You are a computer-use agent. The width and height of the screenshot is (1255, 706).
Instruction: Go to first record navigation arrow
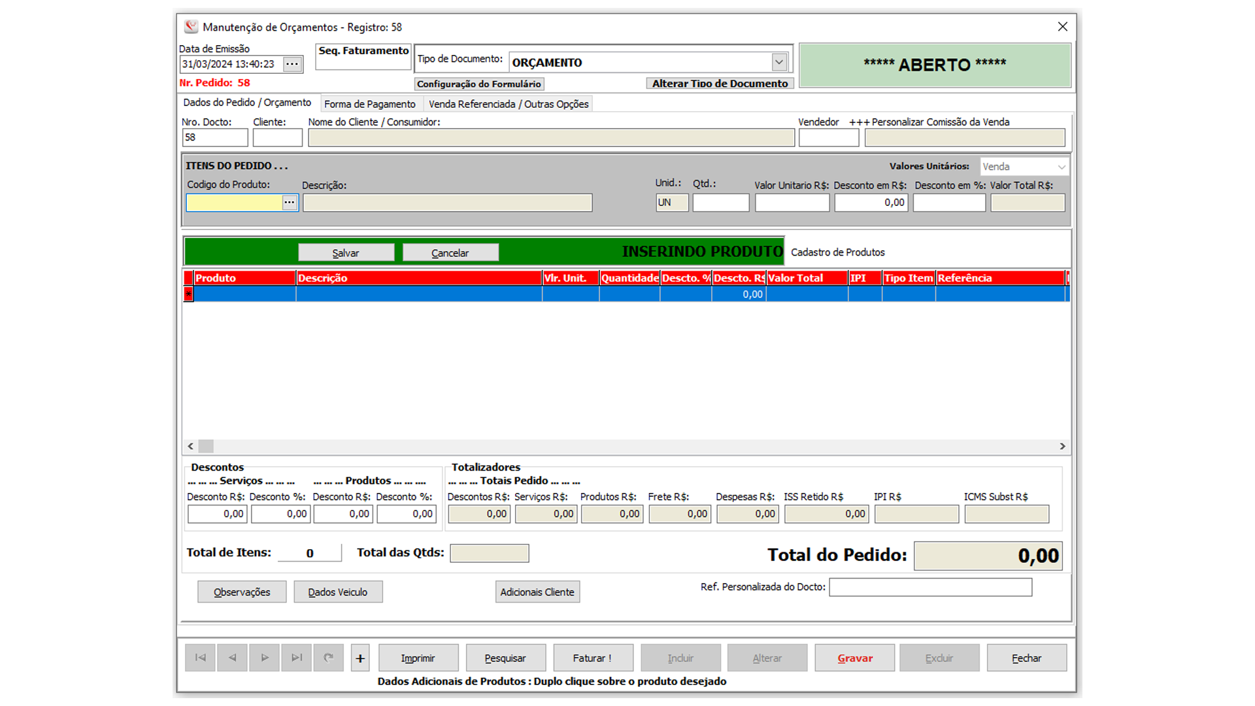coord(200,658)
